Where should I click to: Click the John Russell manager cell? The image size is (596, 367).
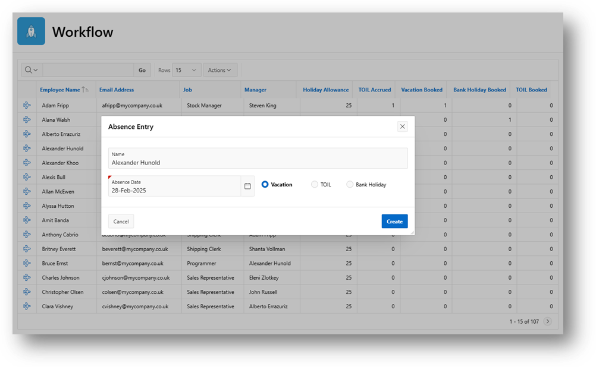(263, 292)
